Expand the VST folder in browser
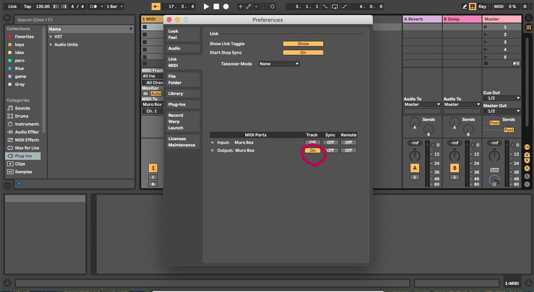The image size is (534, 292). coord(52,37)
